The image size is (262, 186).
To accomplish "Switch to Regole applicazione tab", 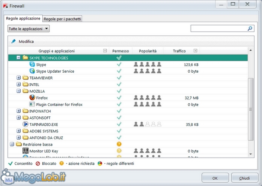I will pyautogui.click(x=23, y=18).
